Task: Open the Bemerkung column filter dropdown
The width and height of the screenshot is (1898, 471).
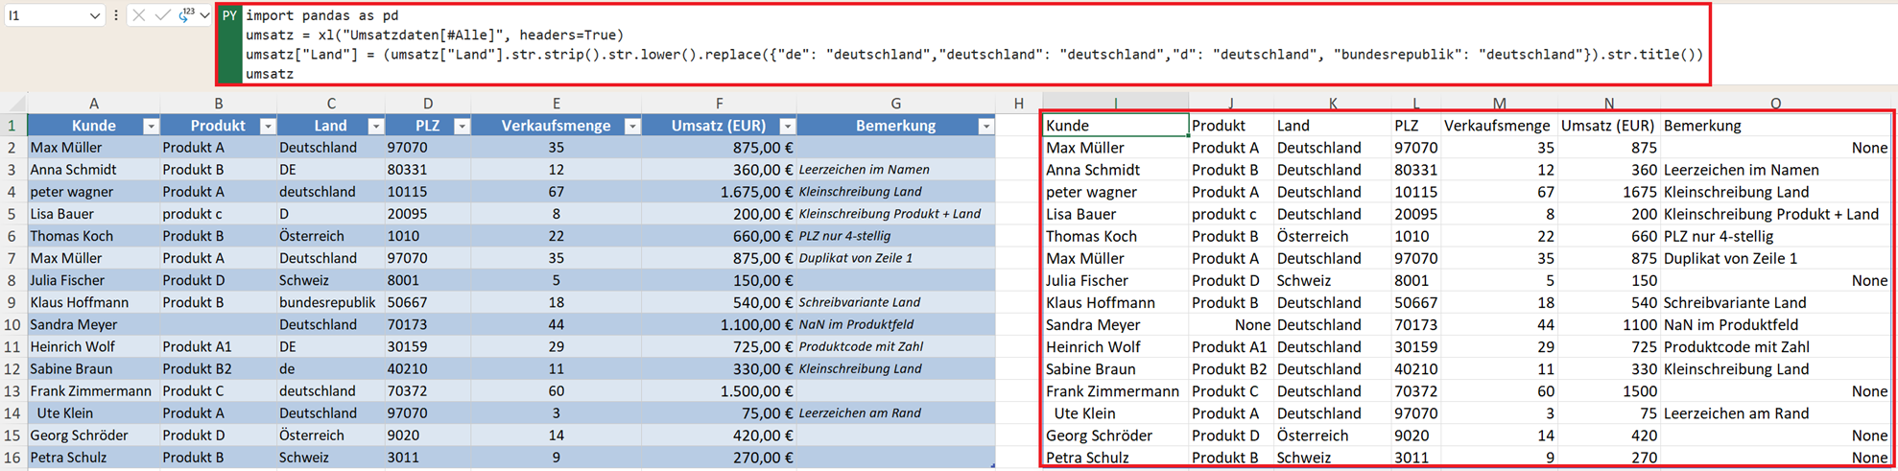Action: 985,126
